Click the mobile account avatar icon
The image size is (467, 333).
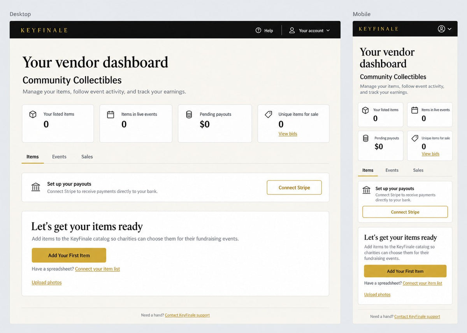tap(441, 29)
